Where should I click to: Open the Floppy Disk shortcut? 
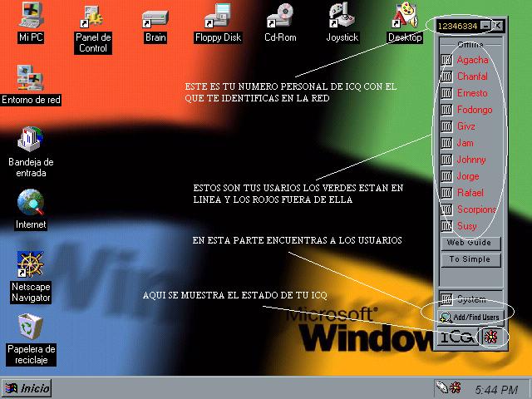(218, 17)
